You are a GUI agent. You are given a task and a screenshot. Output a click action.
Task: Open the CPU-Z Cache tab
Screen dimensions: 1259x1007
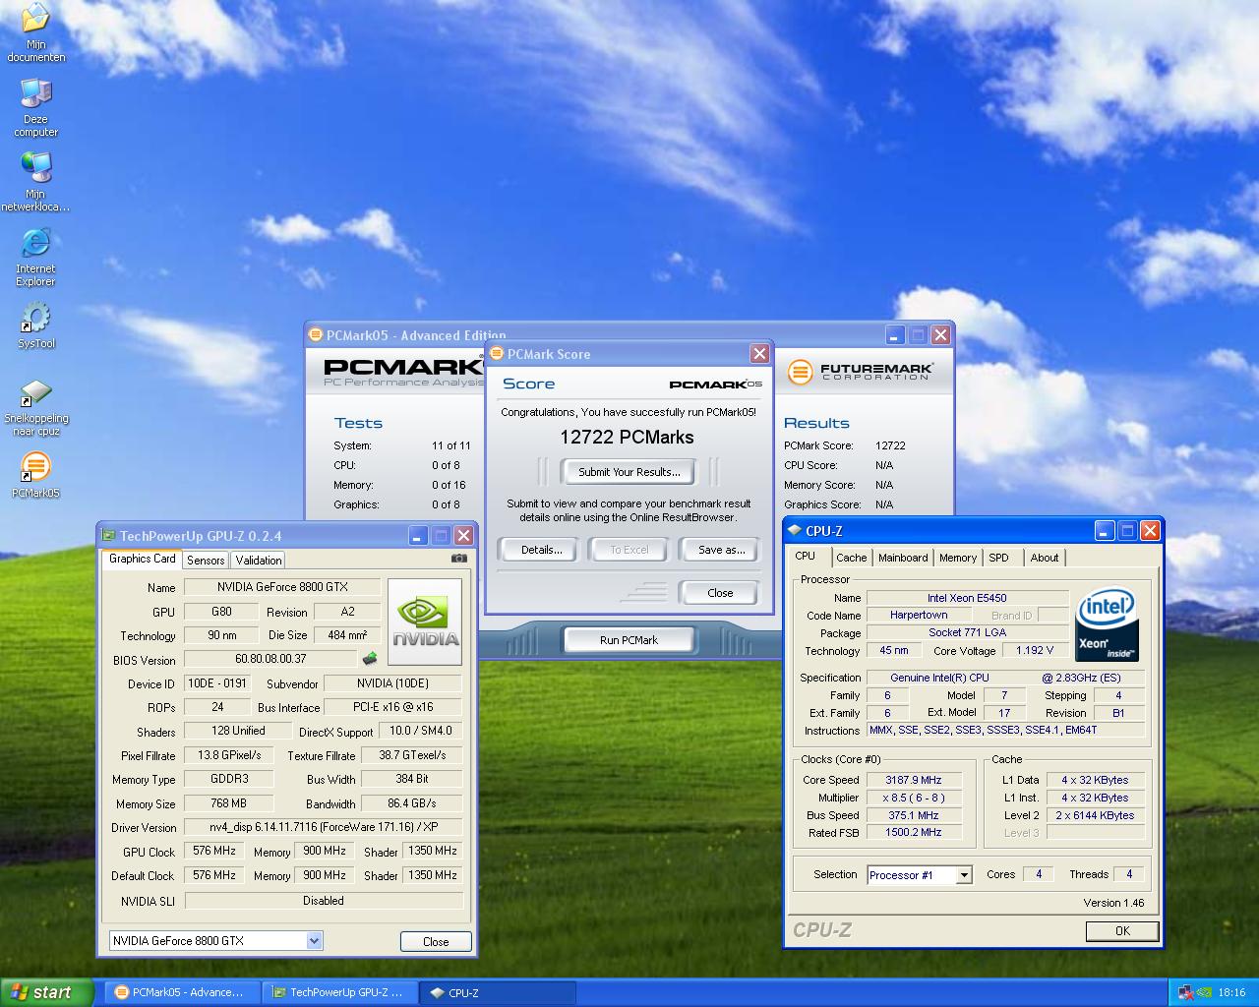tap(852, 558)
